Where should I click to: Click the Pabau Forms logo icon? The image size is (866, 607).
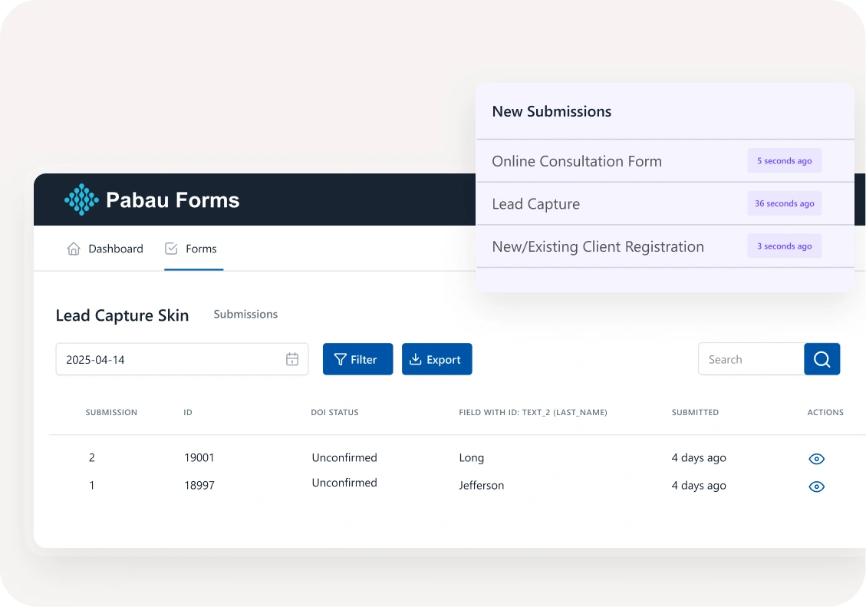coord(81,200)
